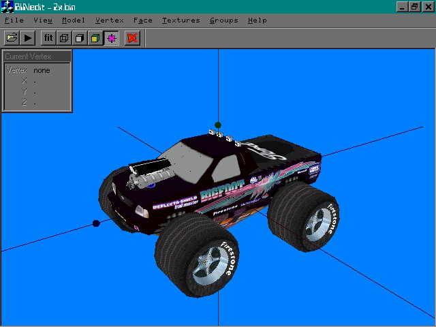The height and width of the screenshot is (327, 436).
Task: Click the Current Vertex panel title
Action: 28,57
